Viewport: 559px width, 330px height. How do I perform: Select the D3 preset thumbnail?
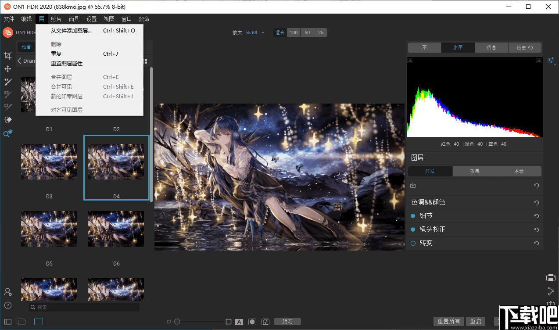tap(49, 161)
